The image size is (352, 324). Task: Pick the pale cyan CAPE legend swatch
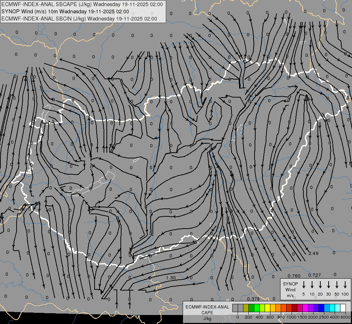tap(338, 308)
